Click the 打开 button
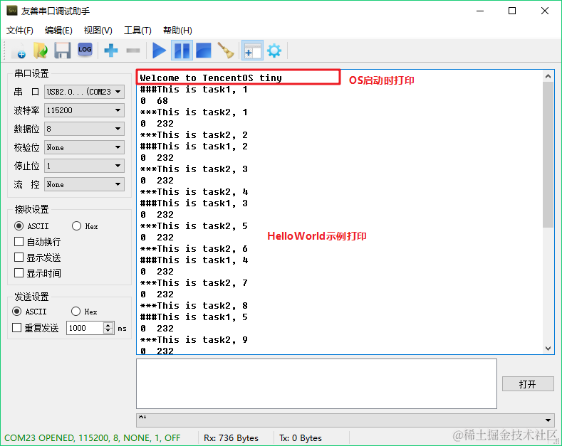This screenshot has width=562, height=446. coord(528,384)
